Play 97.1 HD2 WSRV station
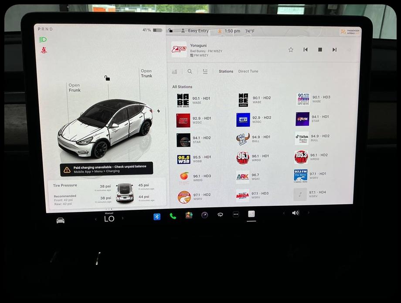401x303 pixels. click(x=194, y=197)
